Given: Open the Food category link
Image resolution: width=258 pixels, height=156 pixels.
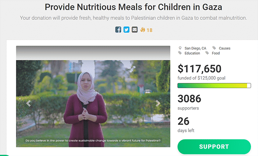Looking at the screenshot, I should click(x=216, y=53).
